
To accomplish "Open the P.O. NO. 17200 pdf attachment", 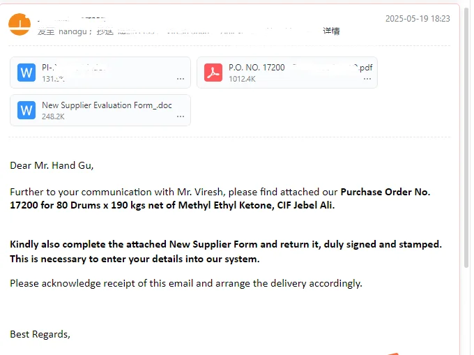I will click(293, 68).
